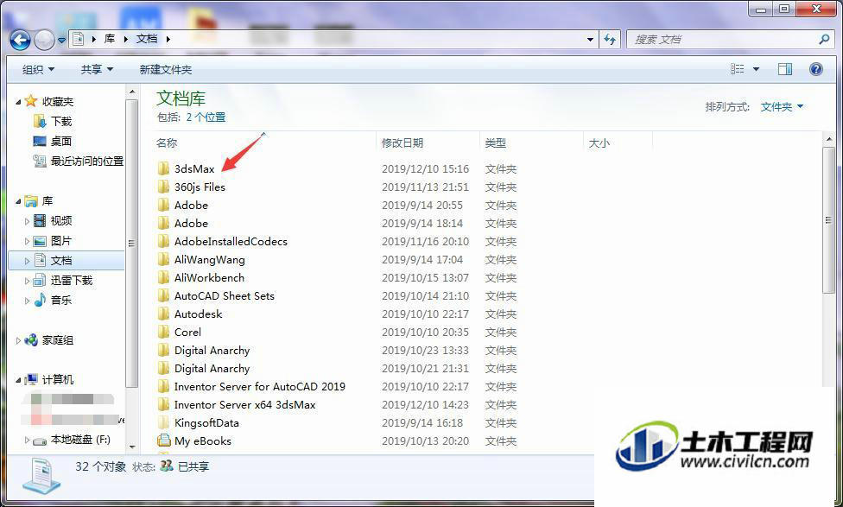This screenshot has height=507, width=843.
Task: Expand the arrow after 文档 in address bar
Action: [168, 39]
